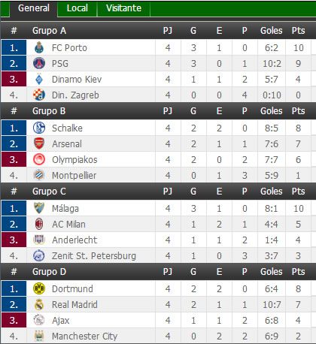Click the Dinamo Kiev crest icon
This screenshot has height=344, width=316.
(x=39, y=79)
